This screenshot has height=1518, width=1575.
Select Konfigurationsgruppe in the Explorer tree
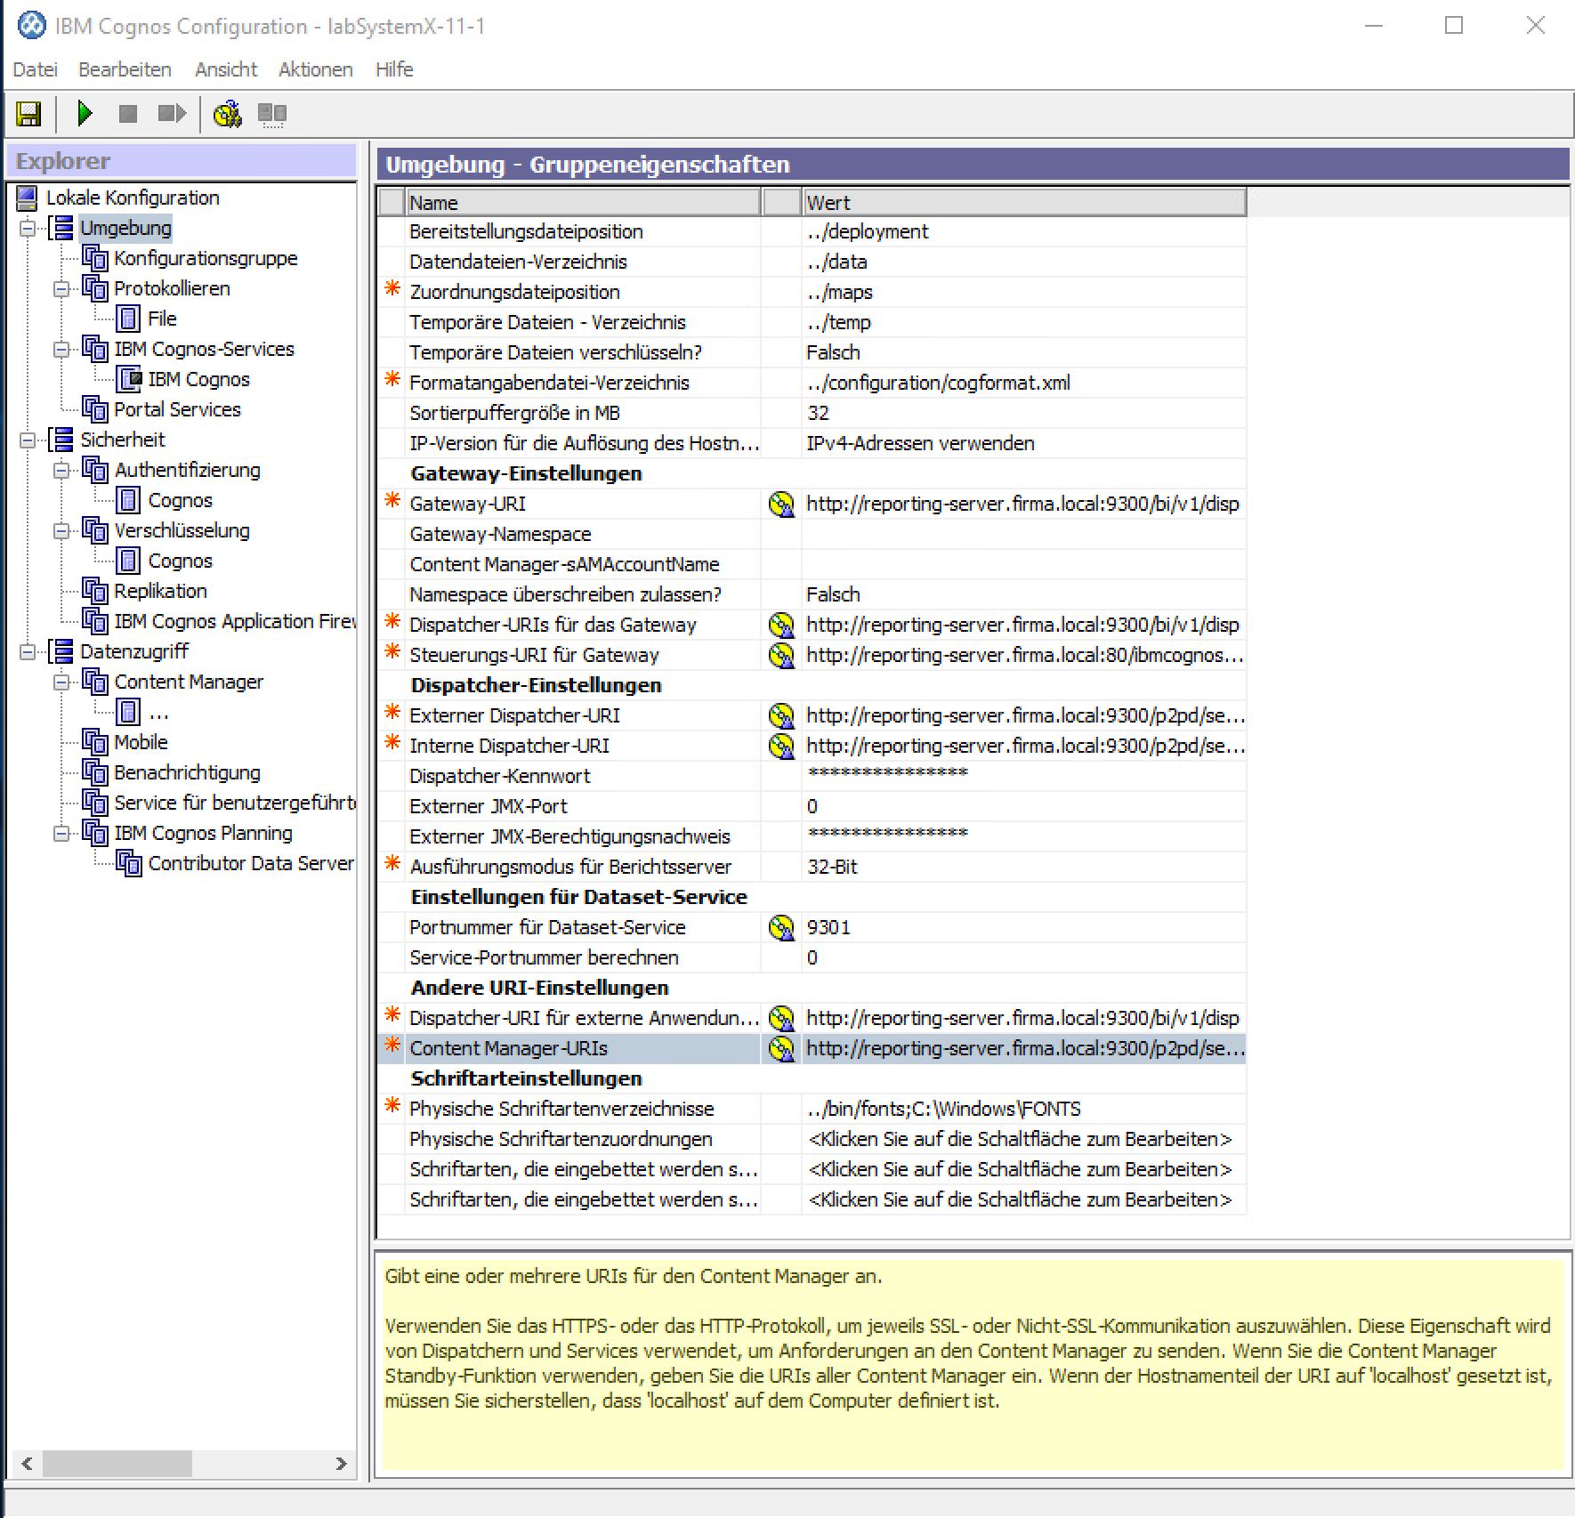(x=206, y=258)
